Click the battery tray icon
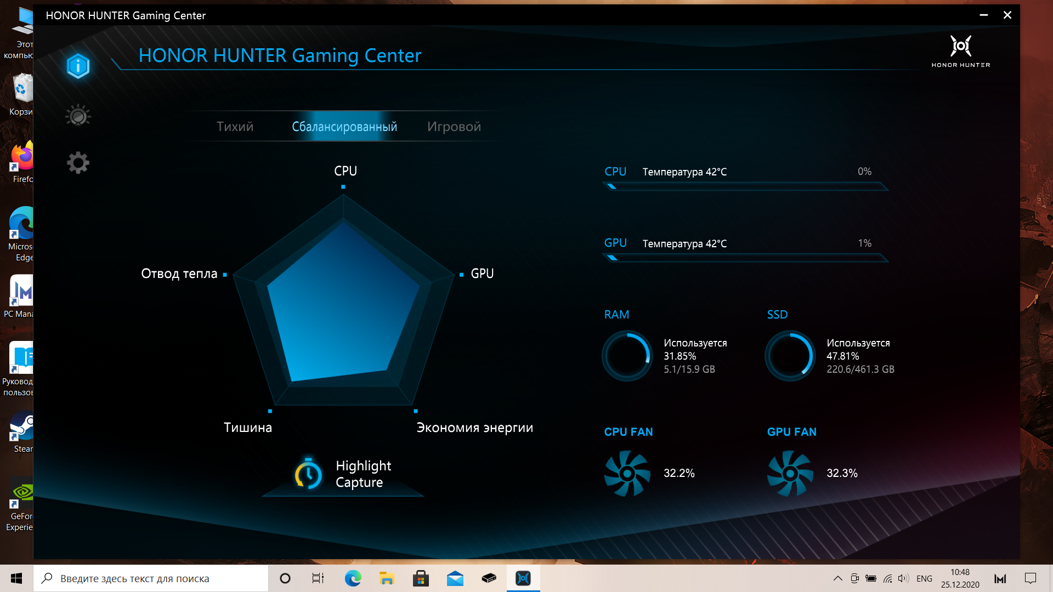 871,578
